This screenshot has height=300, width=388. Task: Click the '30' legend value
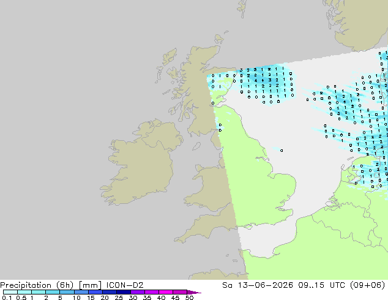[133, 298]
